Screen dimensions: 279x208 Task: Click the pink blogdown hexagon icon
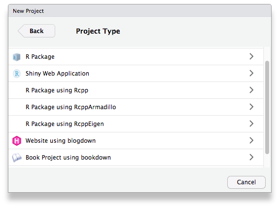click(x=17, y=141)
